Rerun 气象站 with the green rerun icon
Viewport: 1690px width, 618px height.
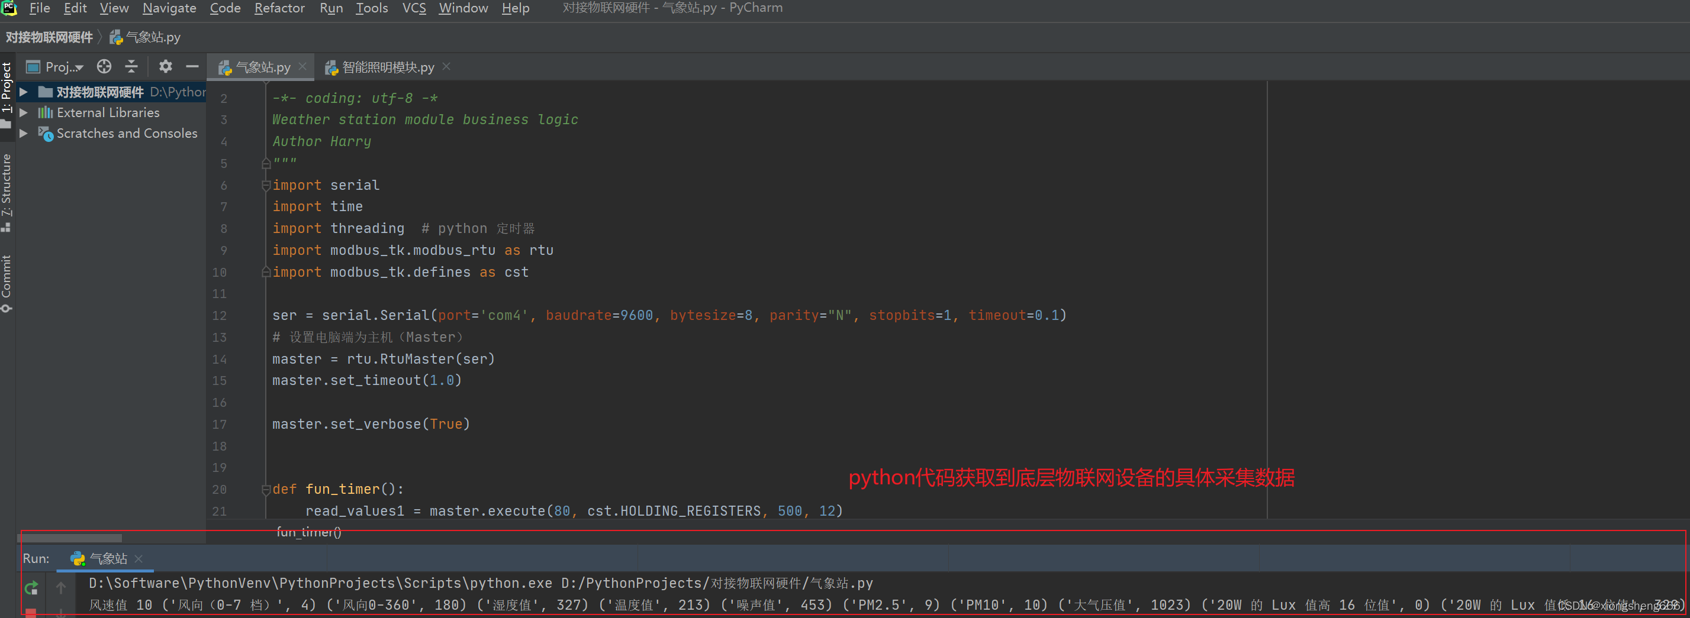31,588
